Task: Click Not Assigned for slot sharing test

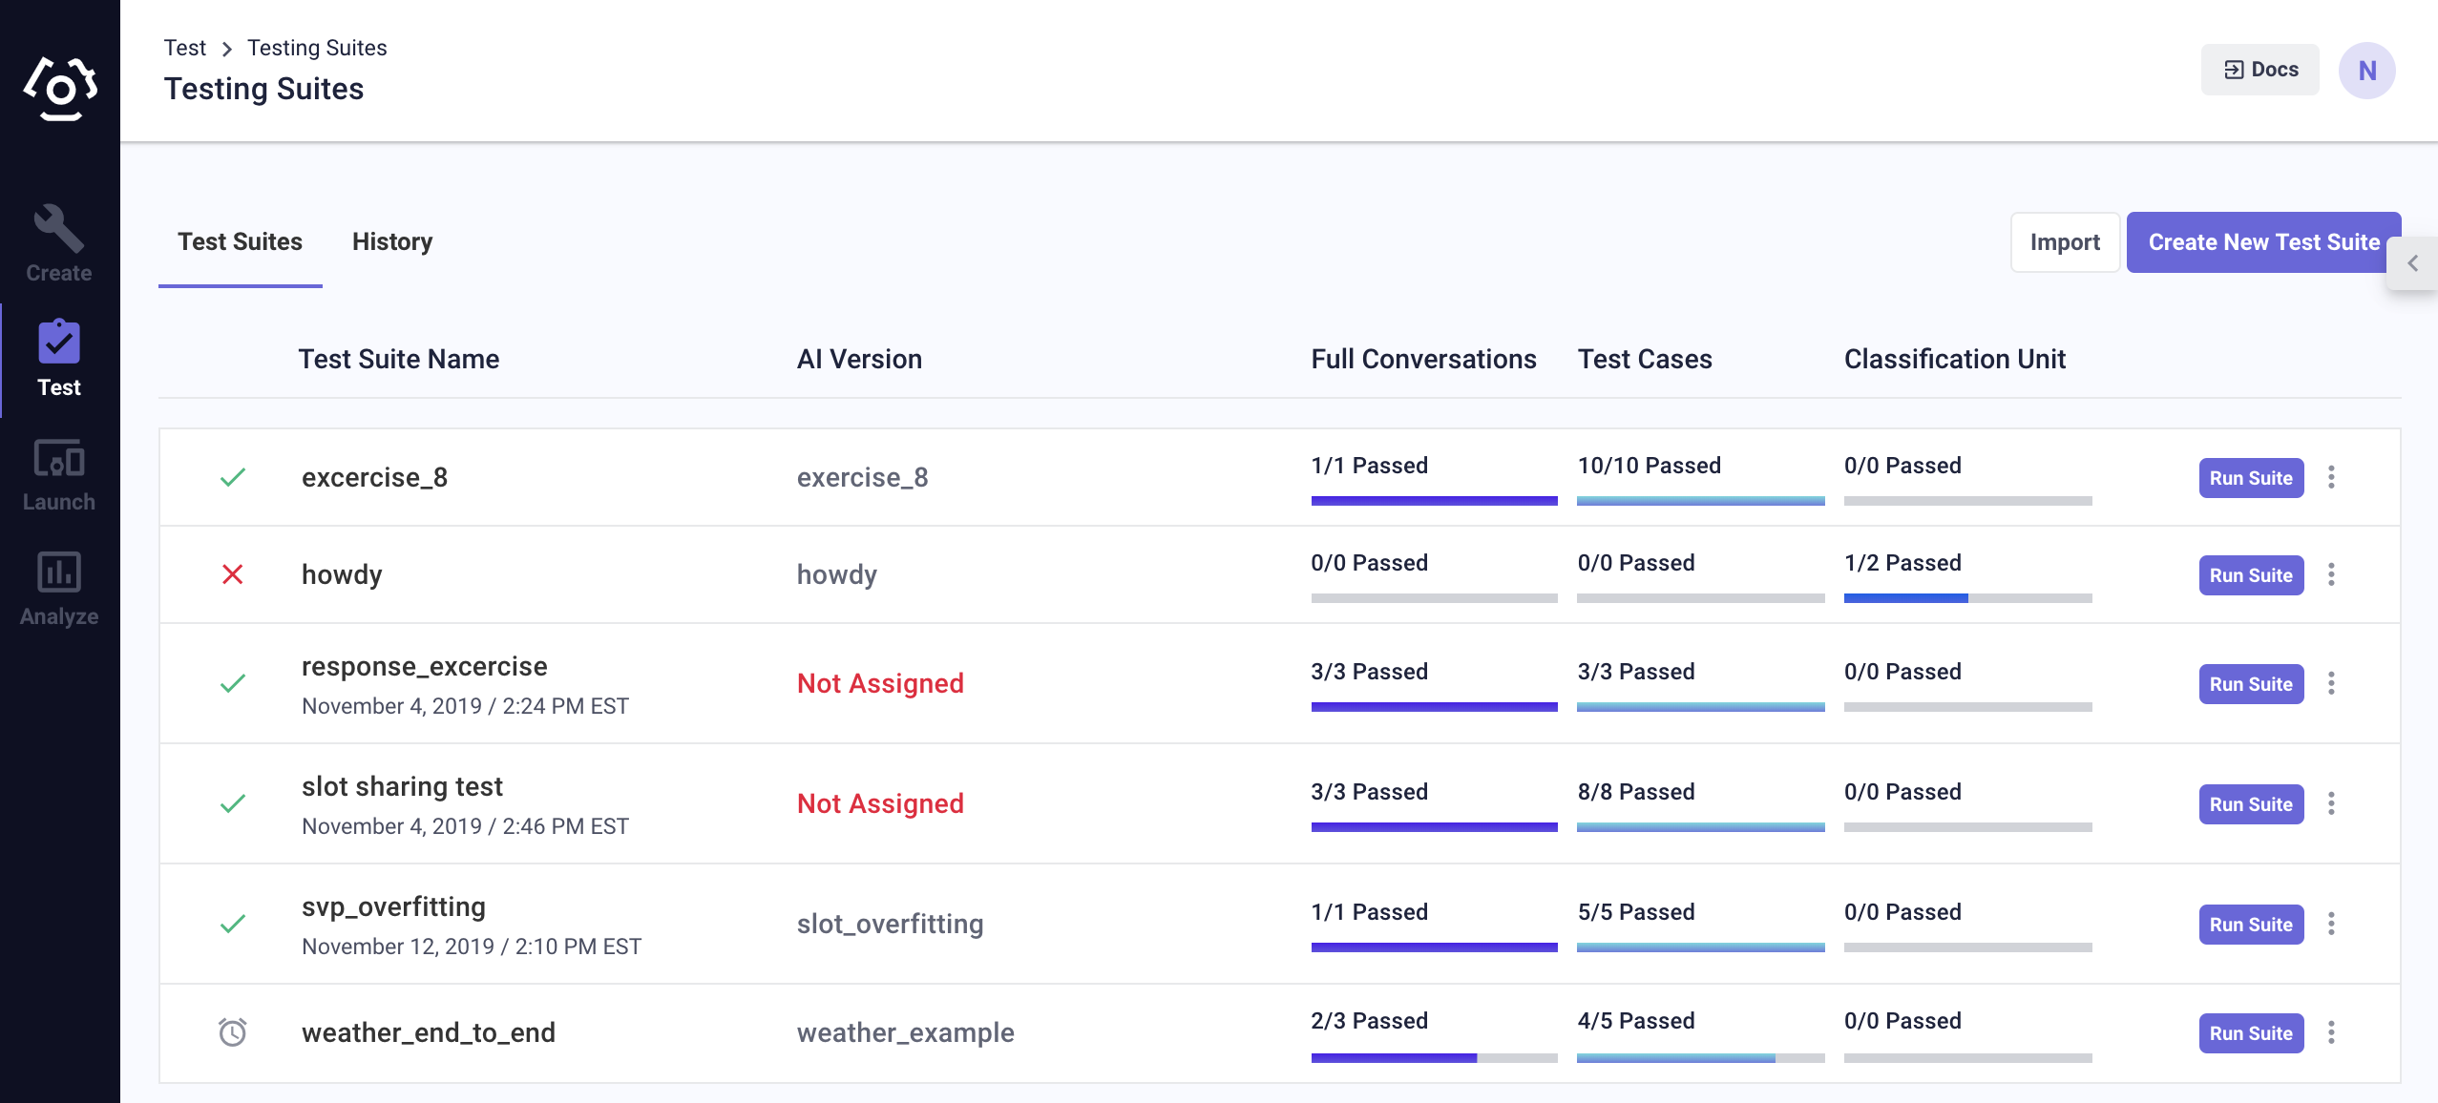Action: coord(880,803)
